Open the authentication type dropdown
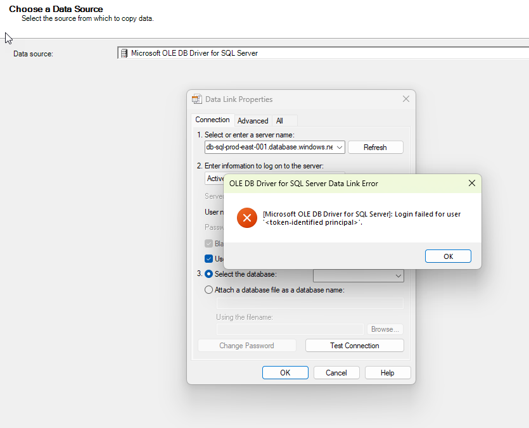 tap(215, 179)
